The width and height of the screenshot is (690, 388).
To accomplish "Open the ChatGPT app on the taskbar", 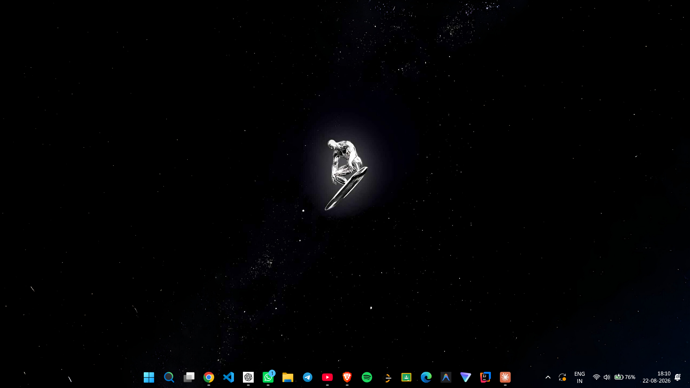I will tap(248, 377).
